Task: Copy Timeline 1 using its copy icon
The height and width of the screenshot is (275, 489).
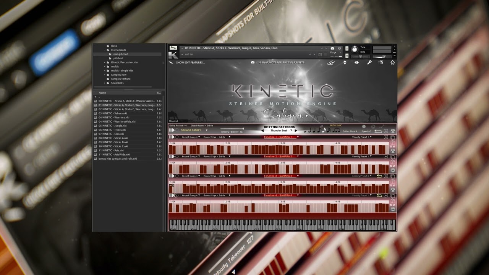Action: [392, 137]
